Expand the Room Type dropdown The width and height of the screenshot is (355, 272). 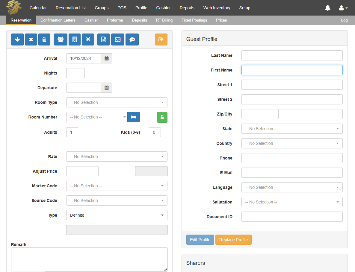click(117, 102)
